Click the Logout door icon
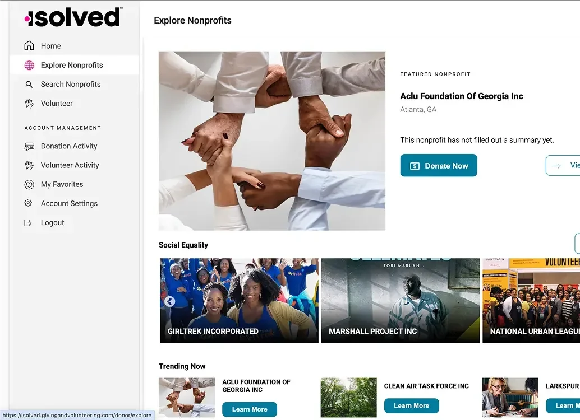 coord(28,223)
